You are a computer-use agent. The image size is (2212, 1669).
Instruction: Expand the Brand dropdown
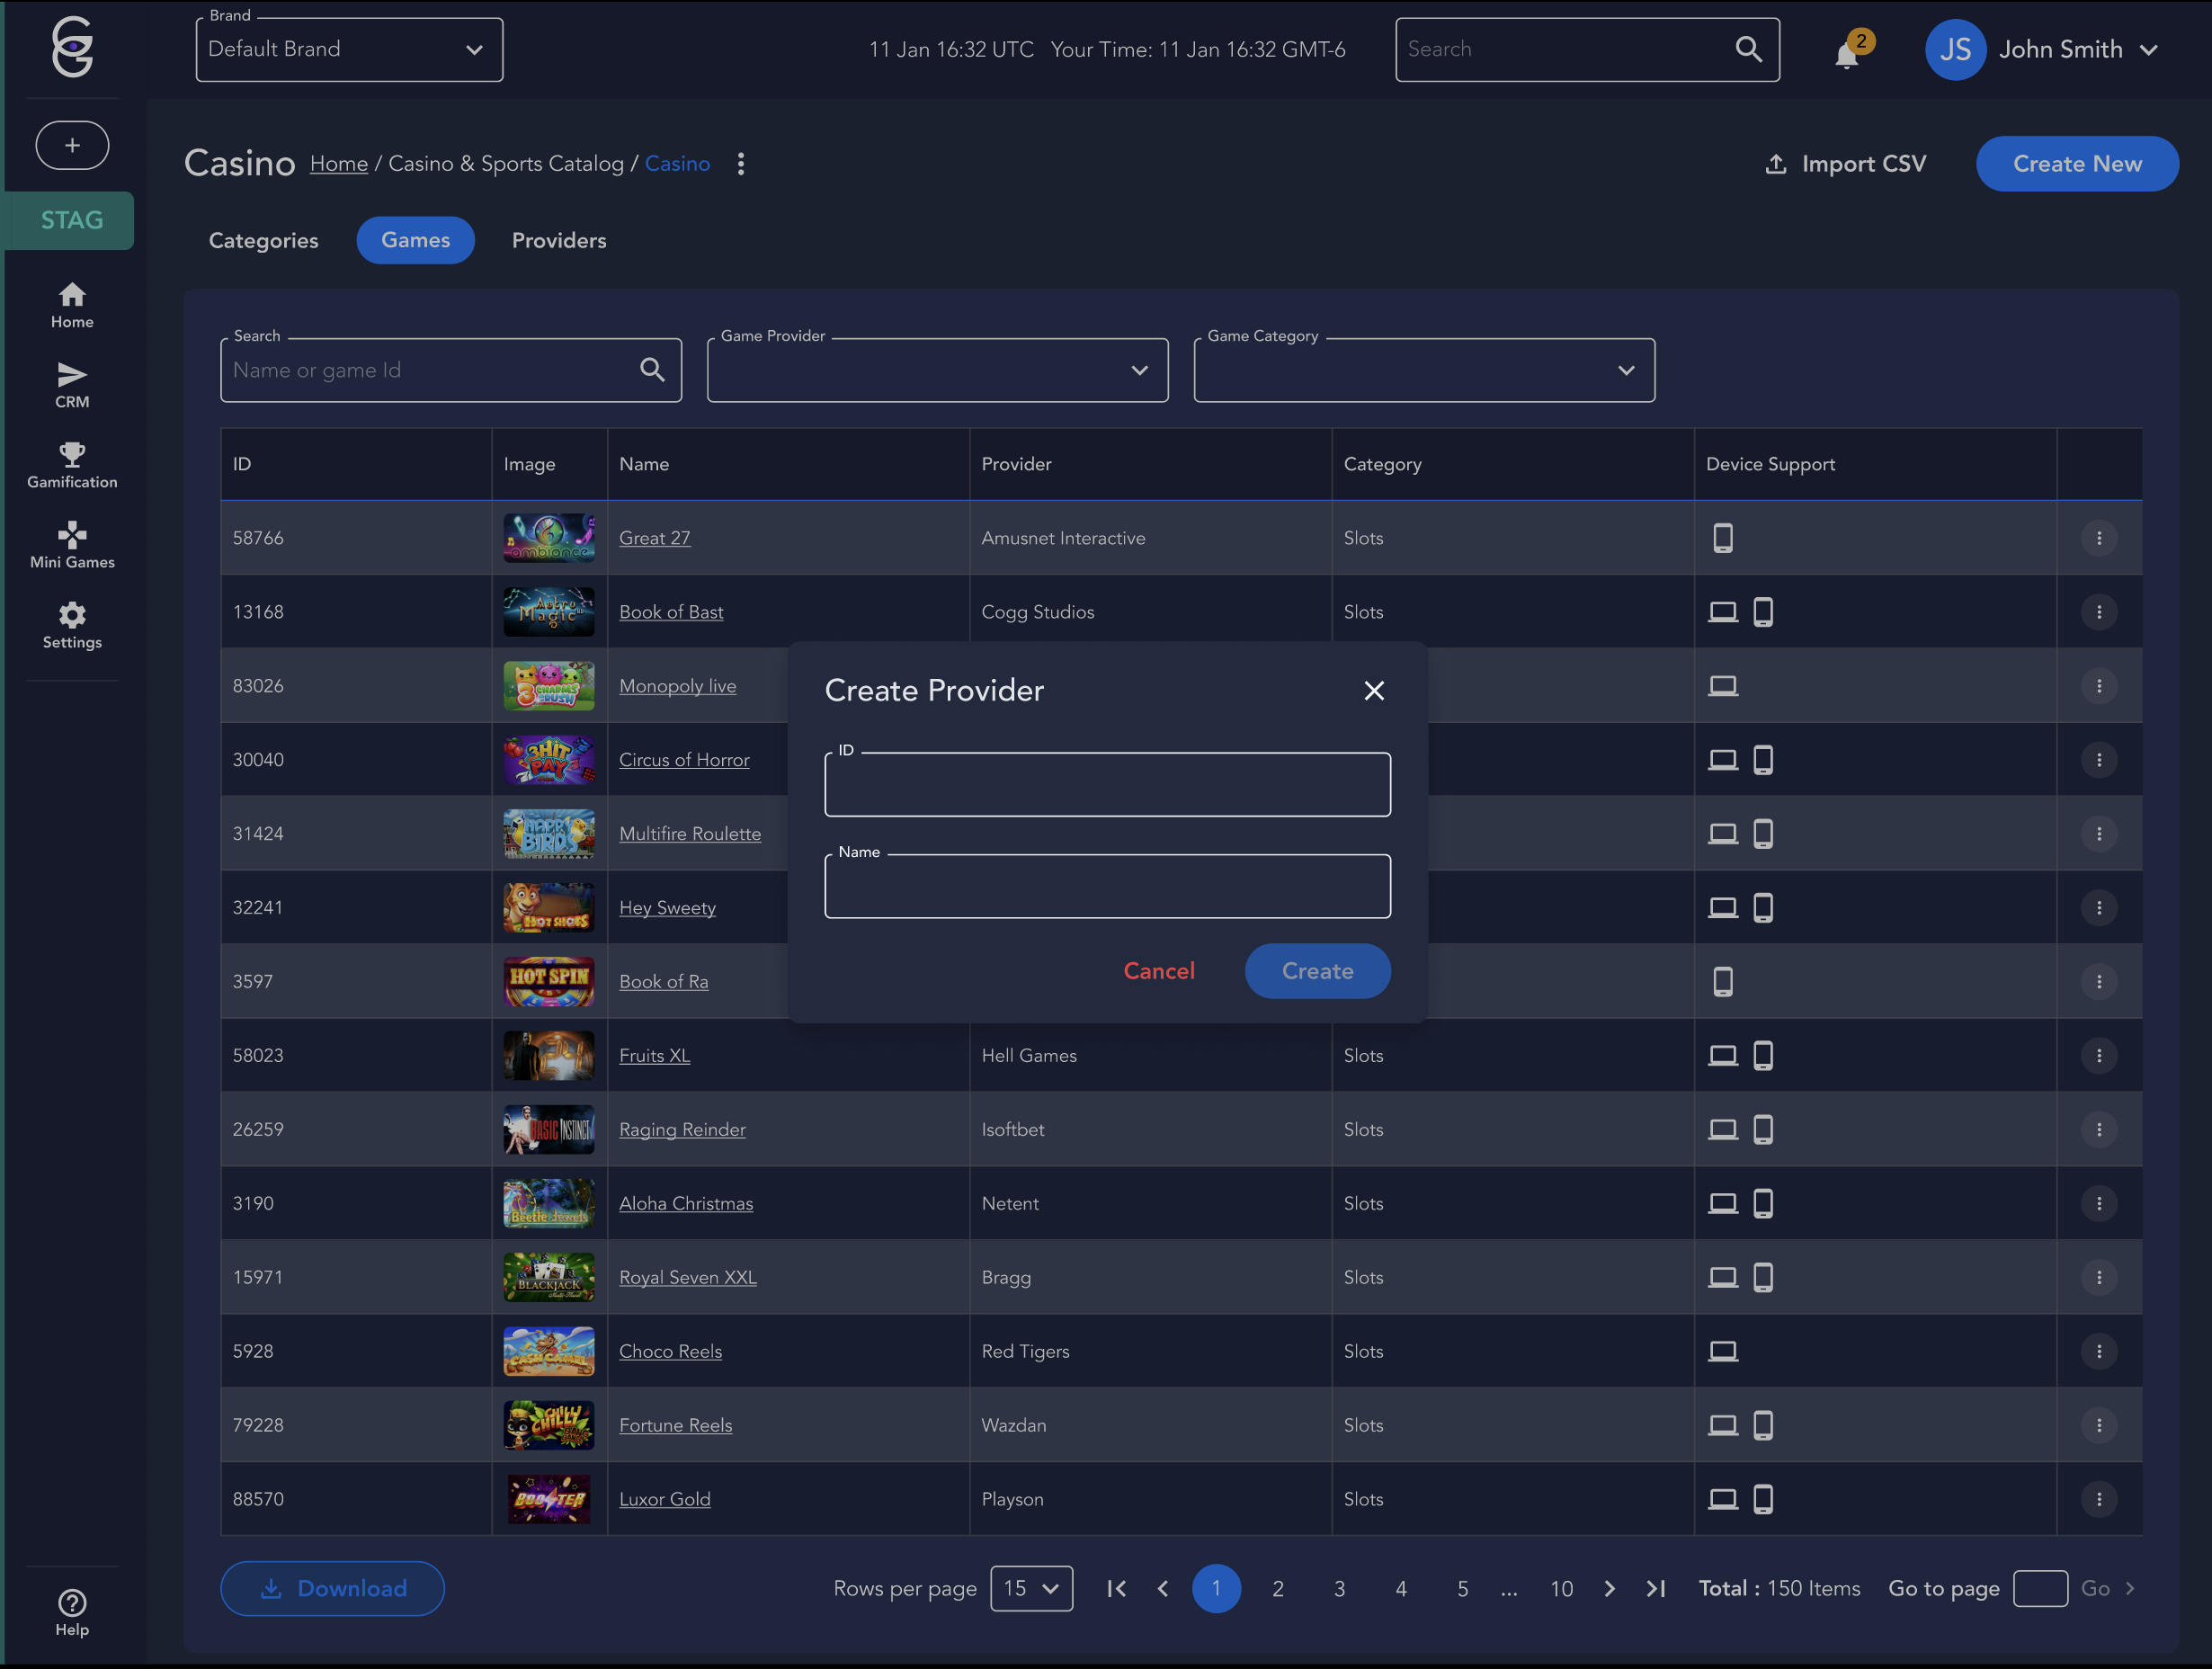point(349,50)
